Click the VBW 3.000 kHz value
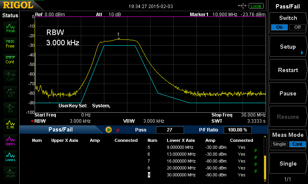This screenshot has width=308, height=184. [154, 121]
